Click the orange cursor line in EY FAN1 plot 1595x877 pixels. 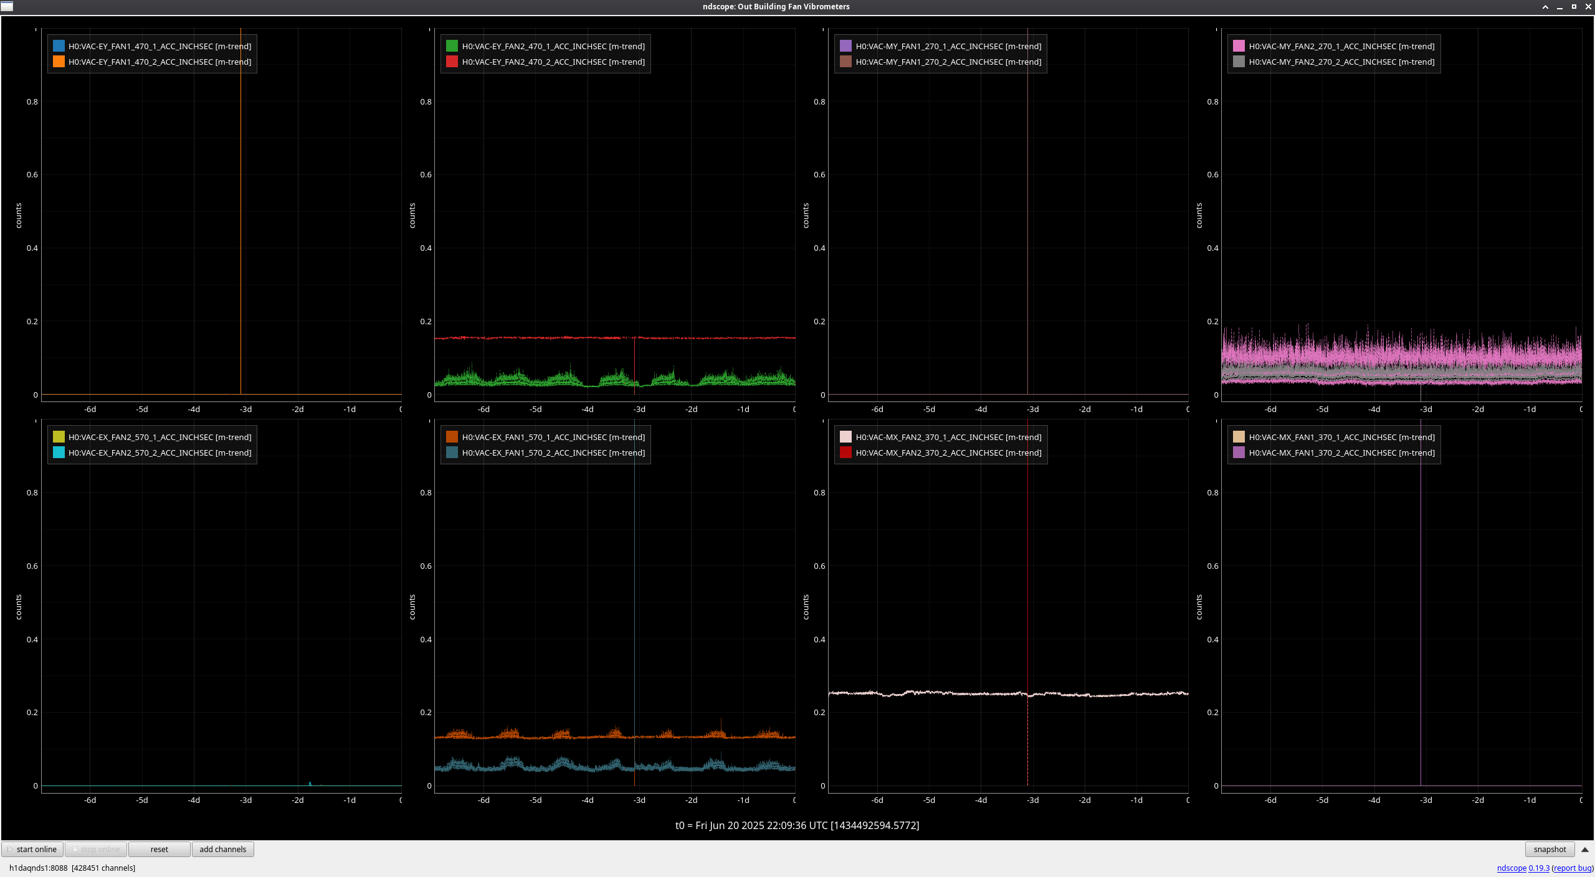240,212
